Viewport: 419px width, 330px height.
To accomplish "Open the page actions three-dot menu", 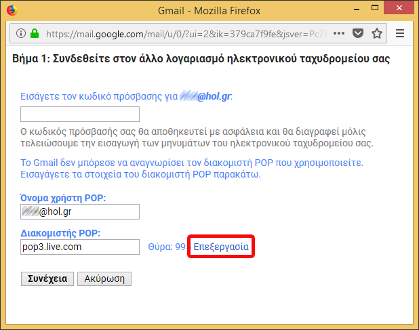I will click(x=339, y=33).
